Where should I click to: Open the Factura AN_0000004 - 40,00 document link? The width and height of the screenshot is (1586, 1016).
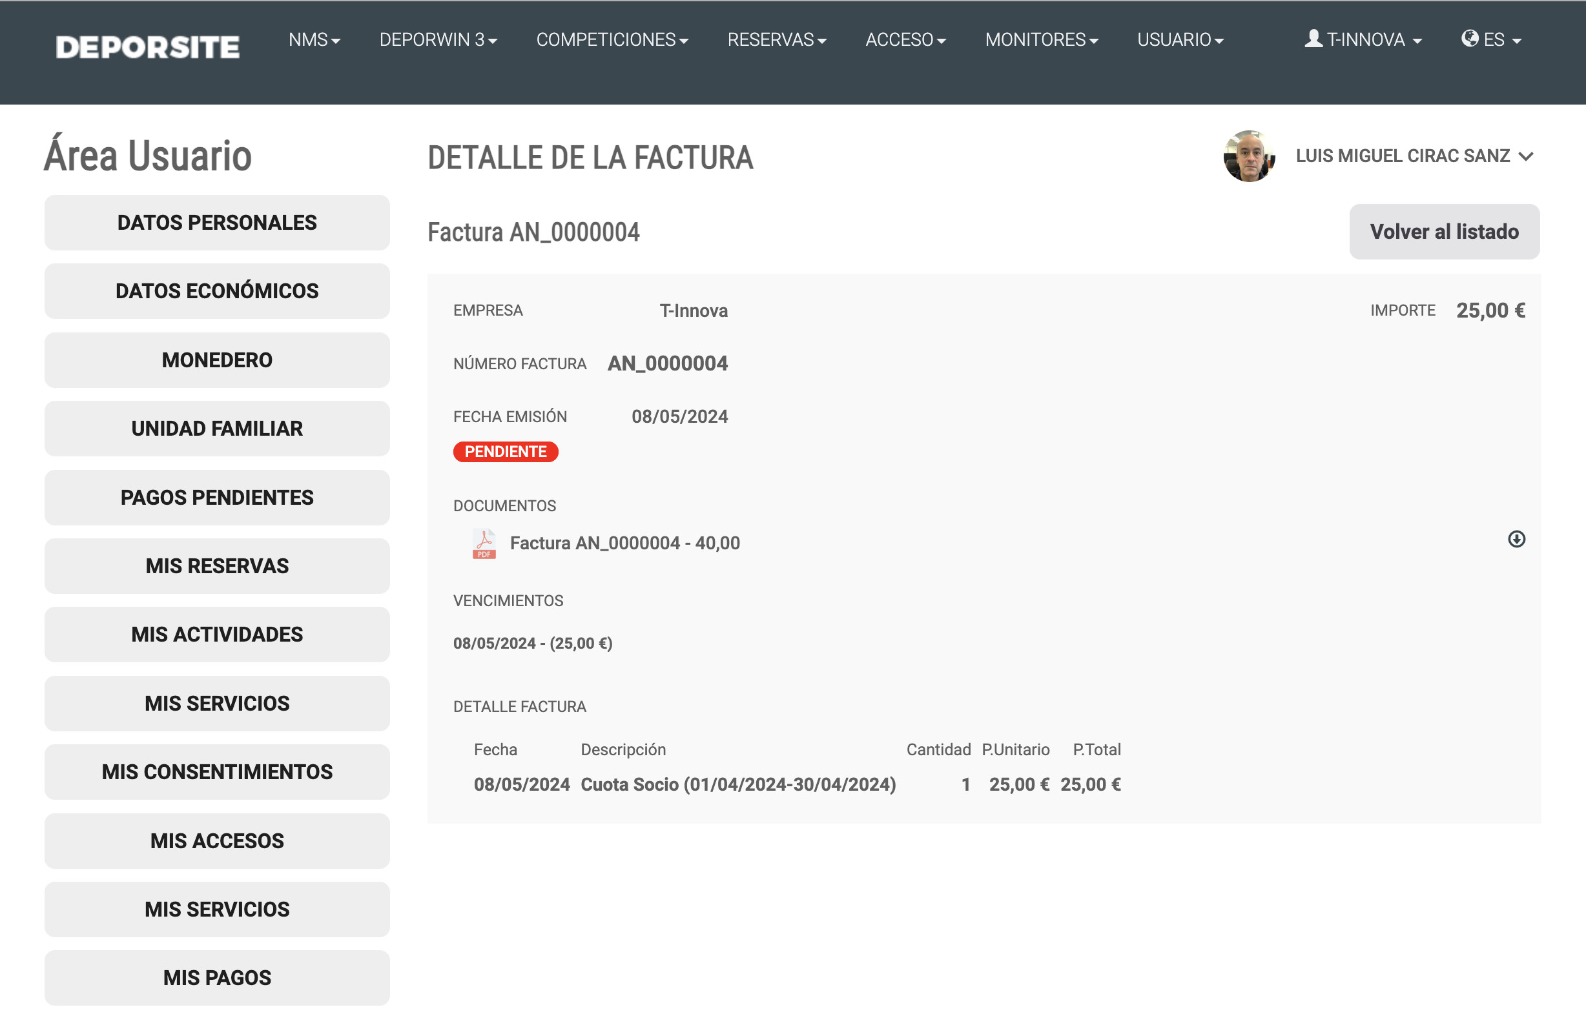(624, 543)
